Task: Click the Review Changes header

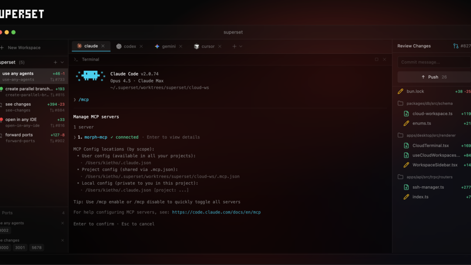Action: 414,46
